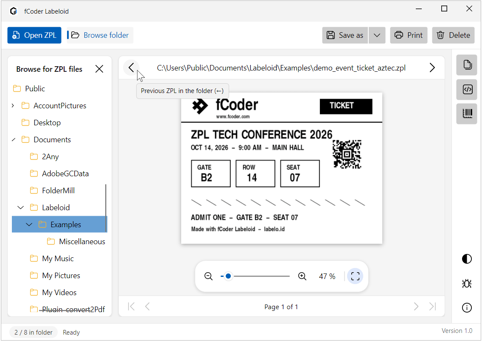Click the bug report icon
The image size is (482, 341).
coord(467,283)
